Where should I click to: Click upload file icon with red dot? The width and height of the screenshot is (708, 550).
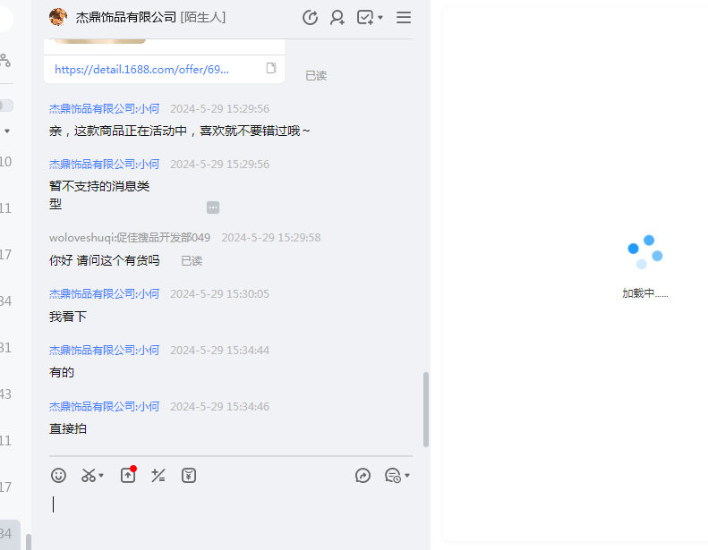(x=128, y=475)
